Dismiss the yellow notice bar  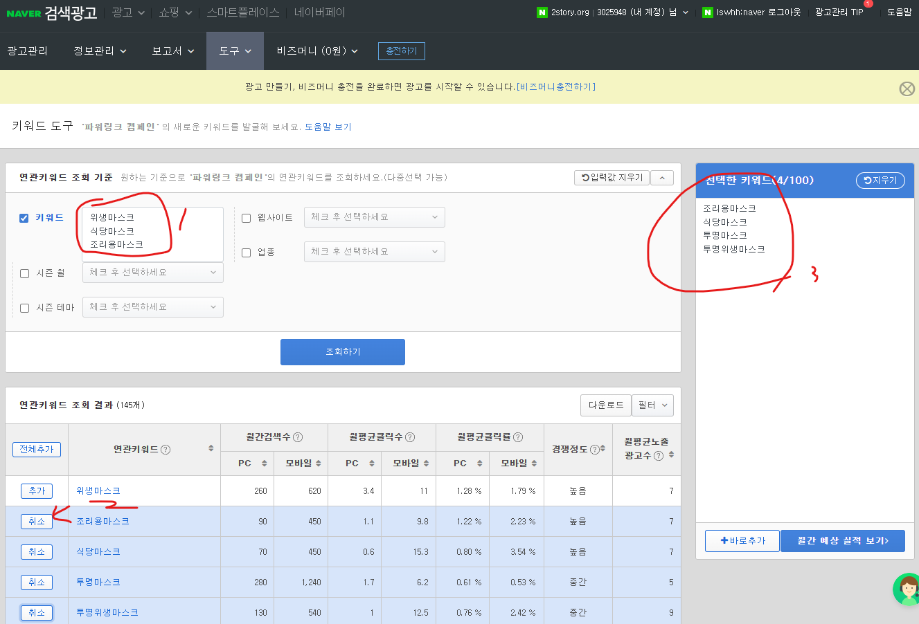click(907, 89)
